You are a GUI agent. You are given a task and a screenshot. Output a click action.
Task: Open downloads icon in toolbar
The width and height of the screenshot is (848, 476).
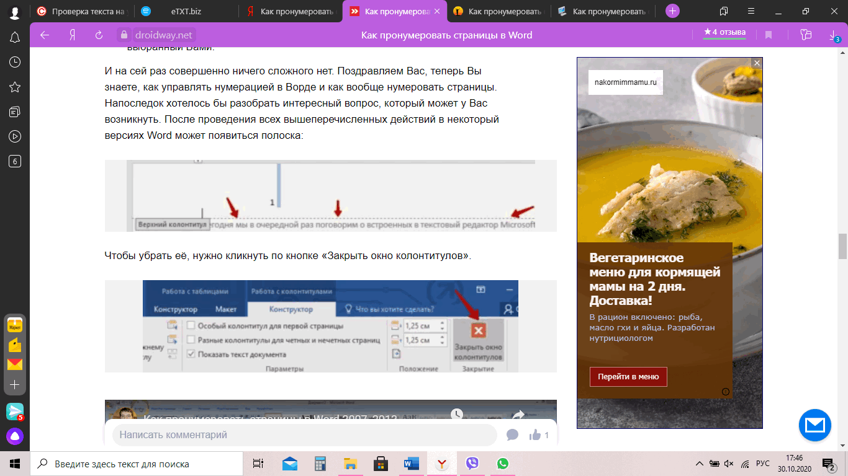834,35
